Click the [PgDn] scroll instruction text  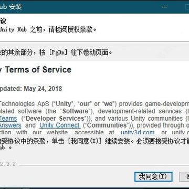(x=58, y=52)
